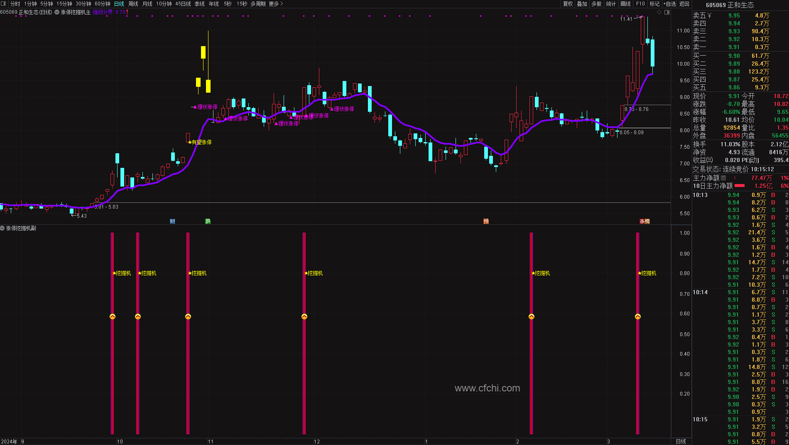Click the 交易状态: 连续竞价 status line
Image resolution: width=789 pixels, height=445 pixels.
[733, 169]
